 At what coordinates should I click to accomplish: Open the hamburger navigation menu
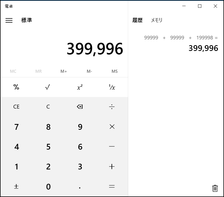[9, 20]
